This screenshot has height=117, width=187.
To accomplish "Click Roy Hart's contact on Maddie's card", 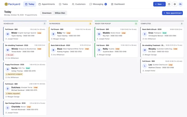I will coord(112,36).
